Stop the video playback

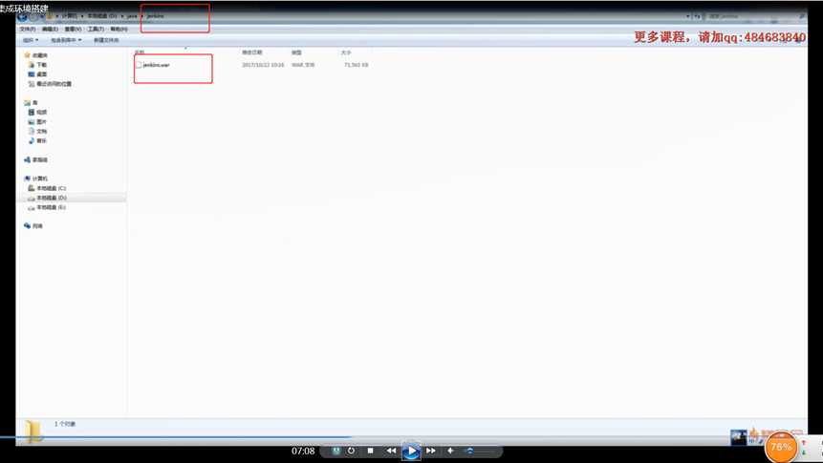(371, 451)
